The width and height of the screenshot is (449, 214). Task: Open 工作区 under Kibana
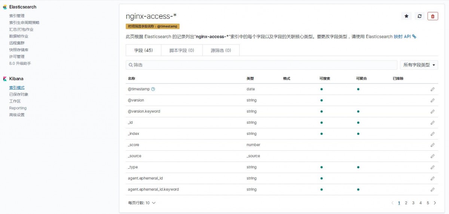tap(15, 101)
